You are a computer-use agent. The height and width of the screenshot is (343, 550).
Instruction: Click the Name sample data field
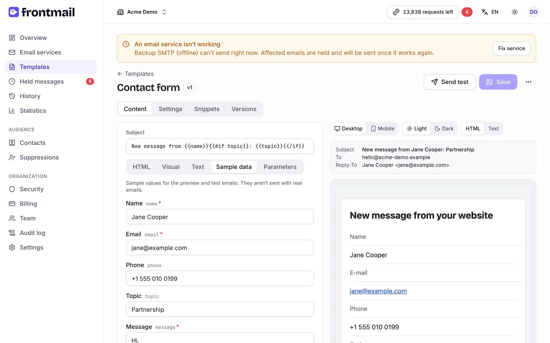coord(220,217)
